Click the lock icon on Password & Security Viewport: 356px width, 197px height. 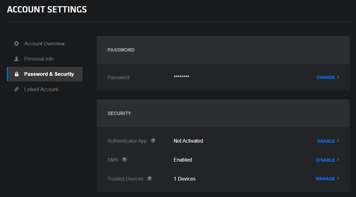tap(16, 74)
